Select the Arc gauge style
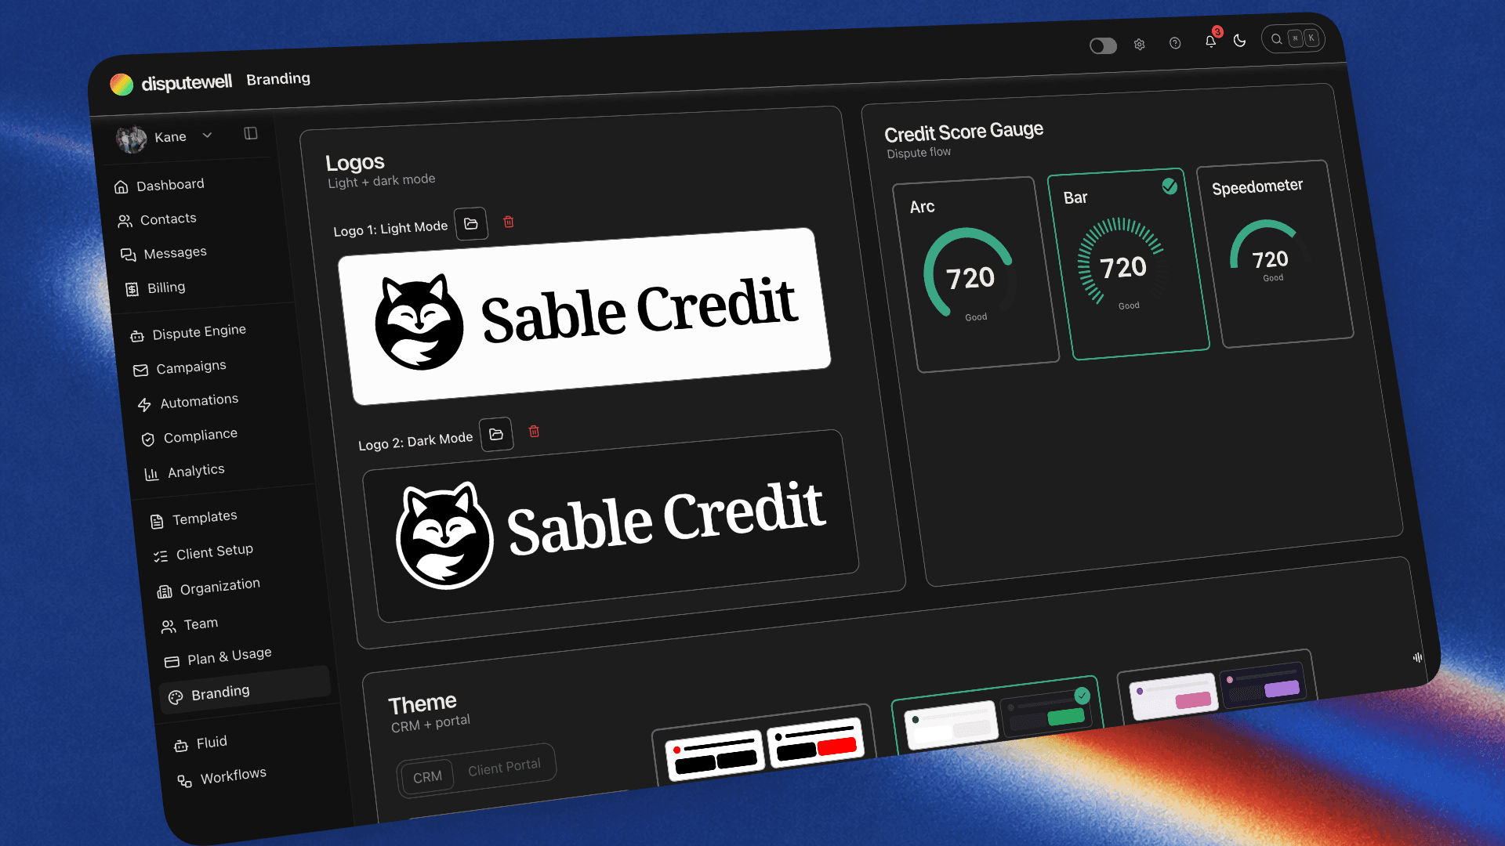This screenshot has width=1505, height=846. click(977, 274)
